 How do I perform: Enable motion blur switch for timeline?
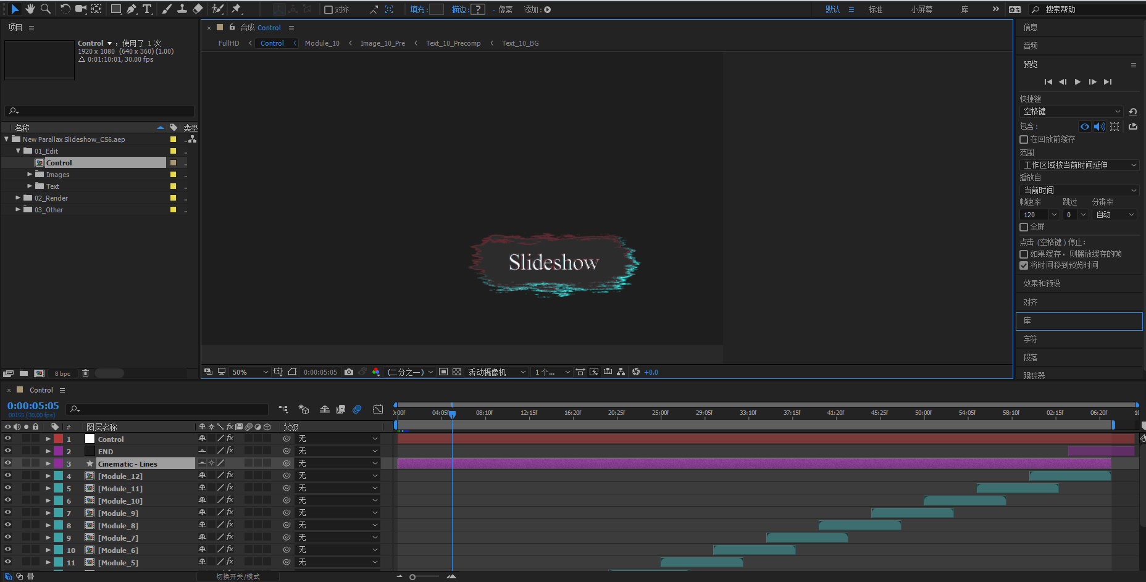357,409
